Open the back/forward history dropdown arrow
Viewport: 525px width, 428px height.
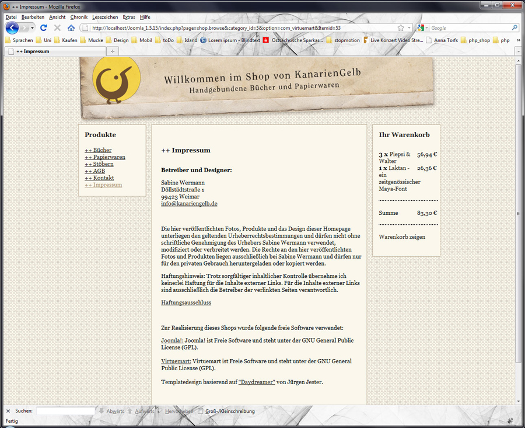pyautogui.click(x=32, y=28)
